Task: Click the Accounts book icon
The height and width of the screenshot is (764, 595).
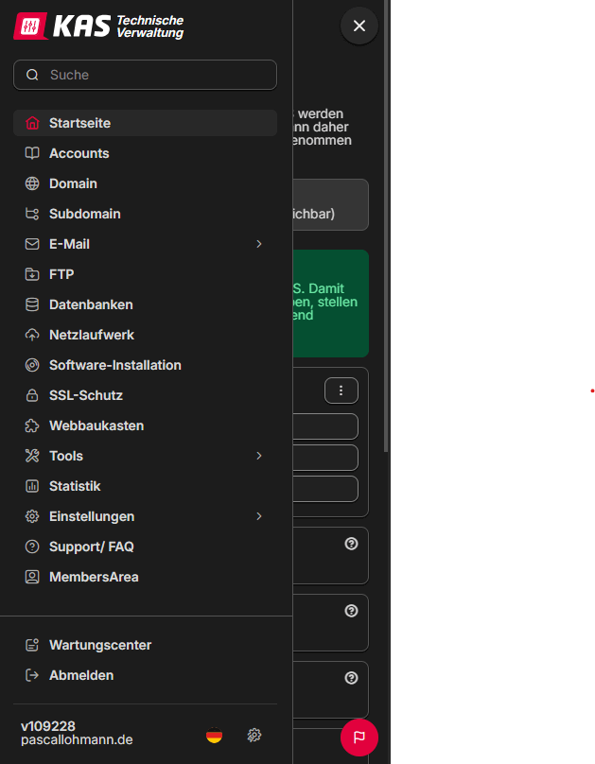Action: [32, 153]
